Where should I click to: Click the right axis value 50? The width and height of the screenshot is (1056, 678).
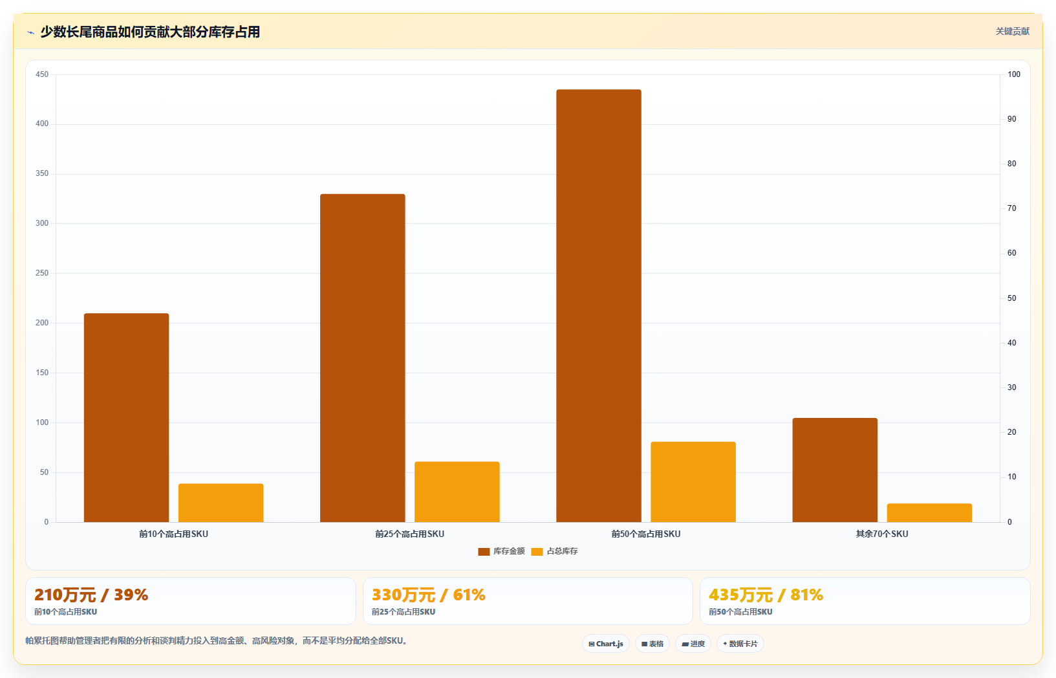pyautogui.click(x=1012, y=298)
